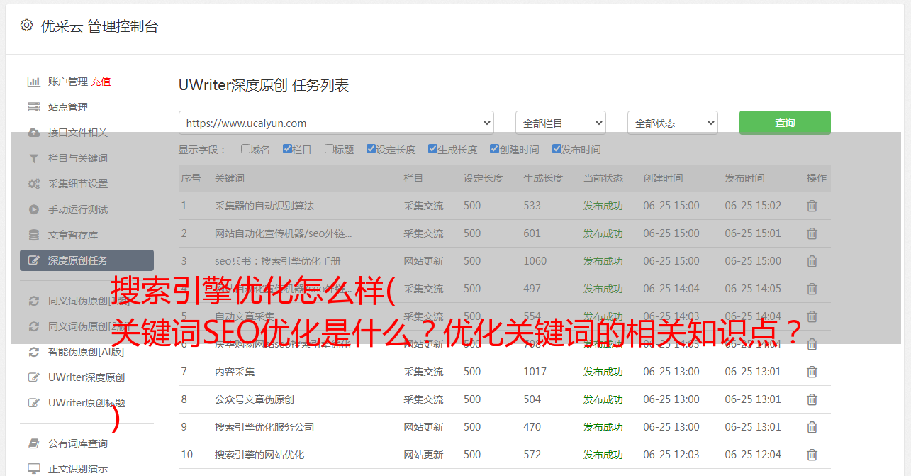Screen dimensions: 911x476
Task: Disable the 发布时间 display field checkbox
Action: [557, 149]
